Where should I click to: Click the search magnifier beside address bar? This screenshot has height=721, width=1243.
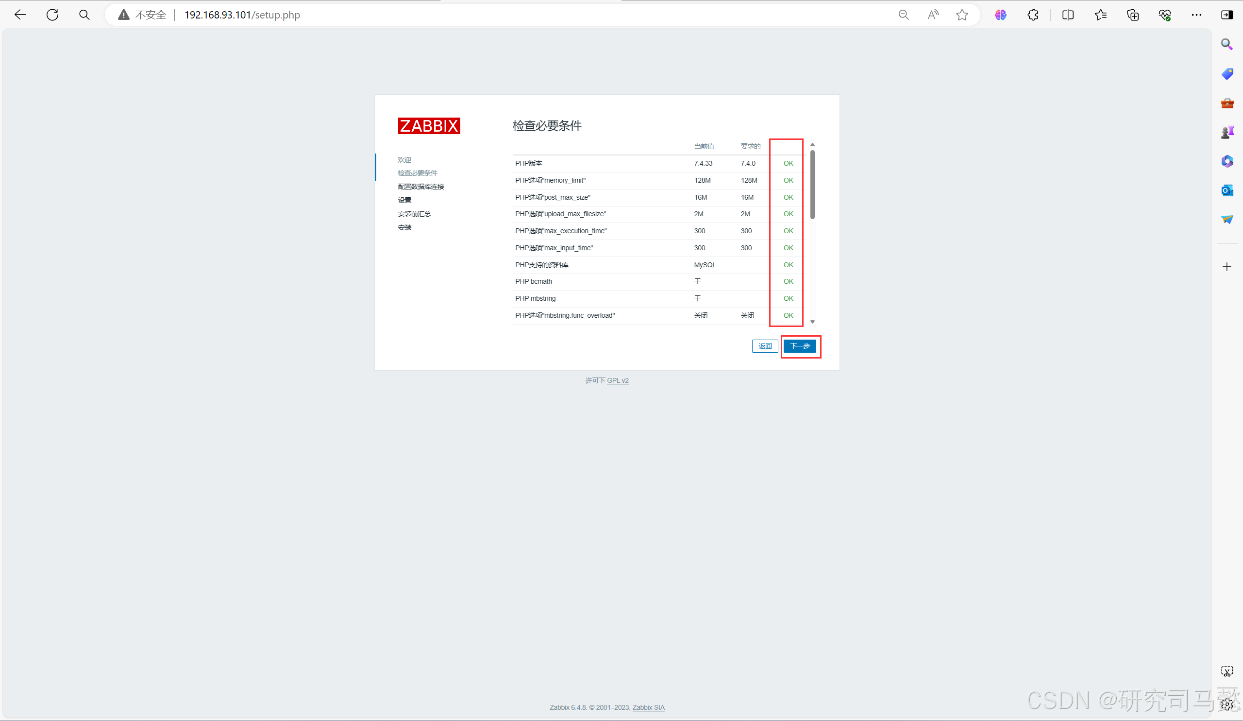pos(84,15)
